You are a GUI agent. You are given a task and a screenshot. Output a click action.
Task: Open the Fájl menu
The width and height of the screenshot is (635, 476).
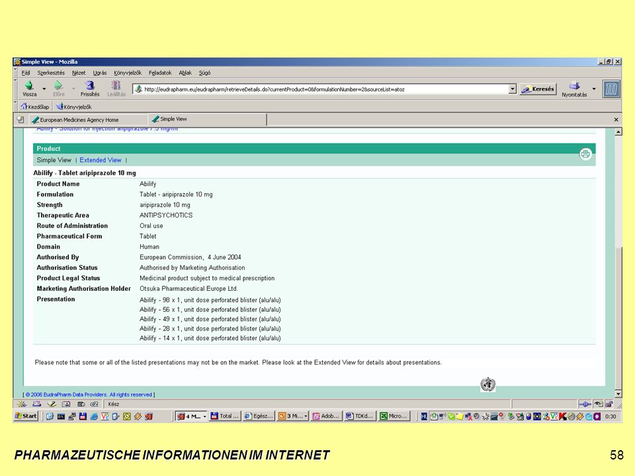click(x=26, y=73)
